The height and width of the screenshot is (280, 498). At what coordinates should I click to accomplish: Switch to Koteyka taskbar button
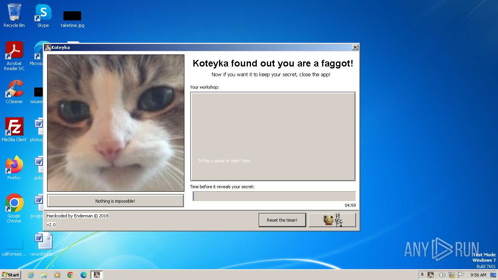click(97, 275)
